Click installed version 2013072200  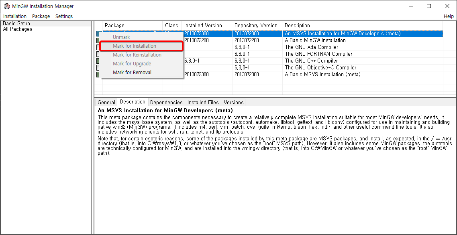[x=196, y=40]
